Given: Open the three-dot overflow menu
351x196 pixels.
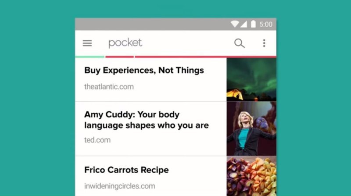Looking at the screenshot, I should point(264,43).
